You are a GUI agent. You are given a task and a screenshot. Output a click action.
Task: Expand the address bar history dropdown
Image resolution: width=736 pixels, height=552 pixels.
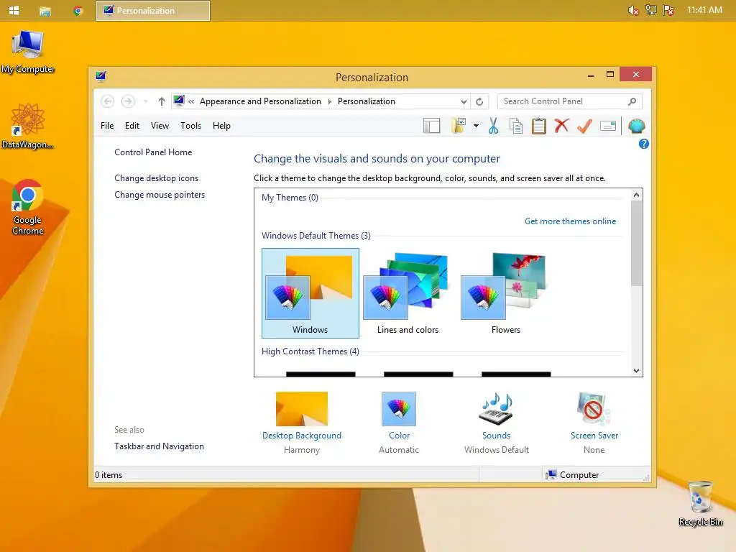(464, 101)
